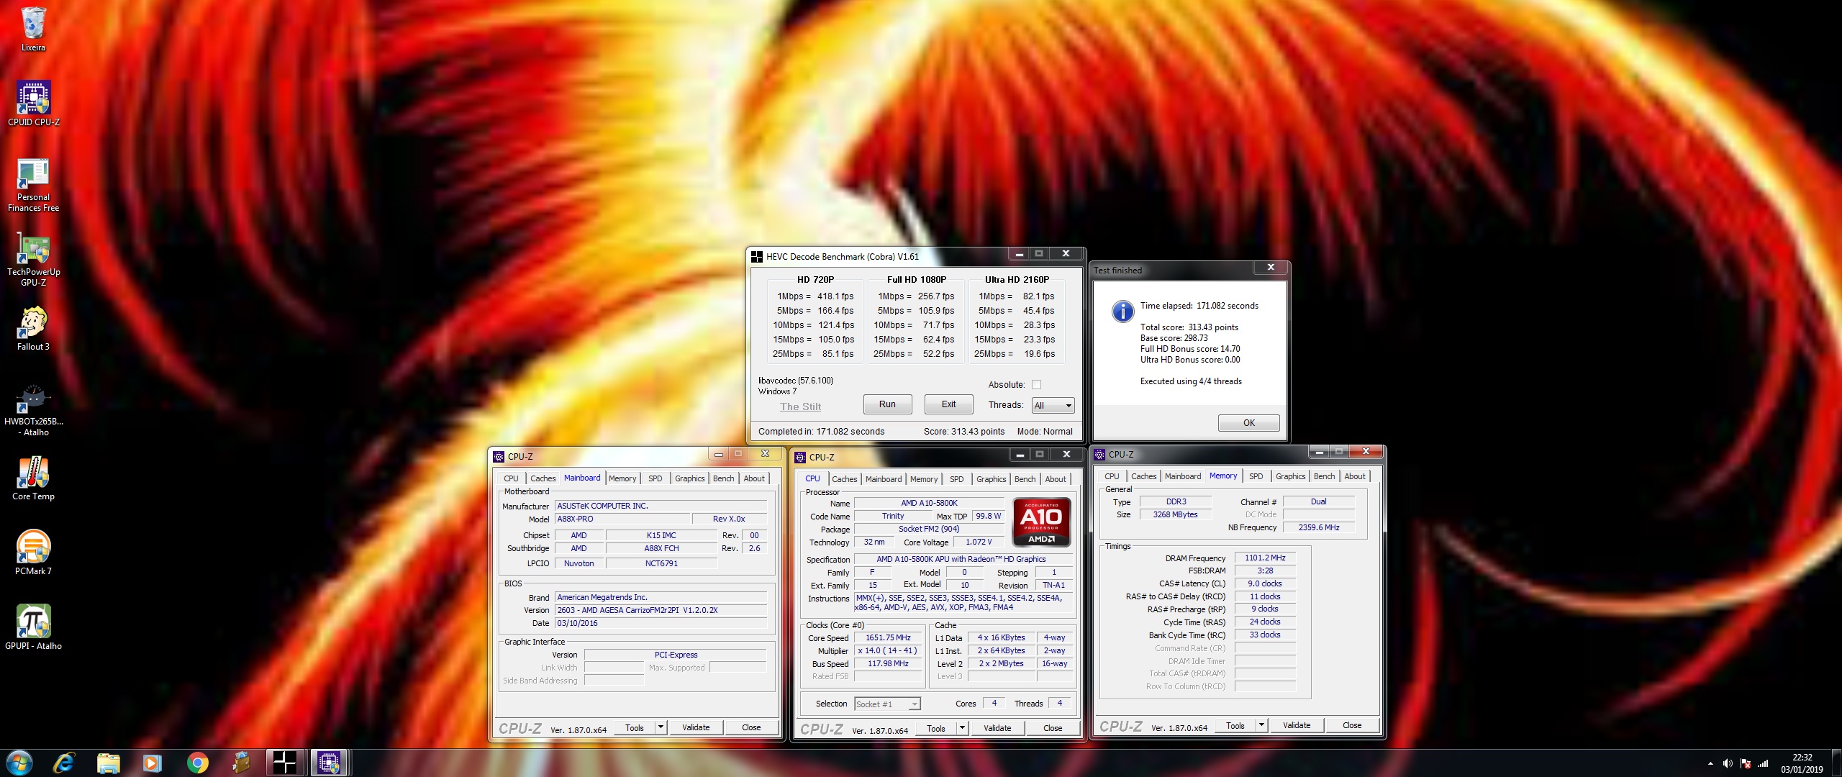Viewport: 1842px width, 777px height.
Task: Click the volume speaker tray icon
Action: [1728, 763]
